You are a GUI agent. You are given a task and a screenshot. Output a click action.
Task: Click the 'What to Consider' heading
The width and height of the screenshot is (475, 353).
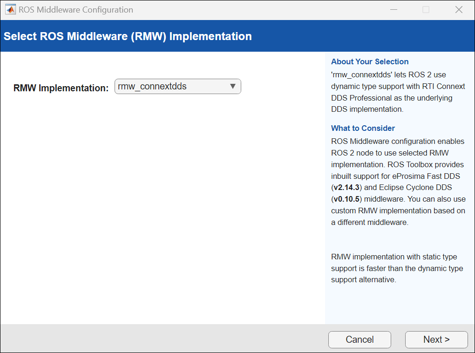[x=363, y=128]
